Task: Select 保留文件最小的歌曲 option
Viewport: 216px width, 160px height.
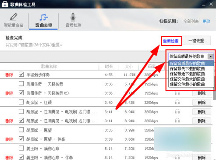Action: point(191,84)
